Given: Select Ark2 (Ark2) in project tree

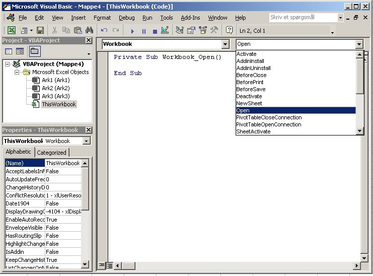Looking at the screenshot, I should tap(56, 88).
